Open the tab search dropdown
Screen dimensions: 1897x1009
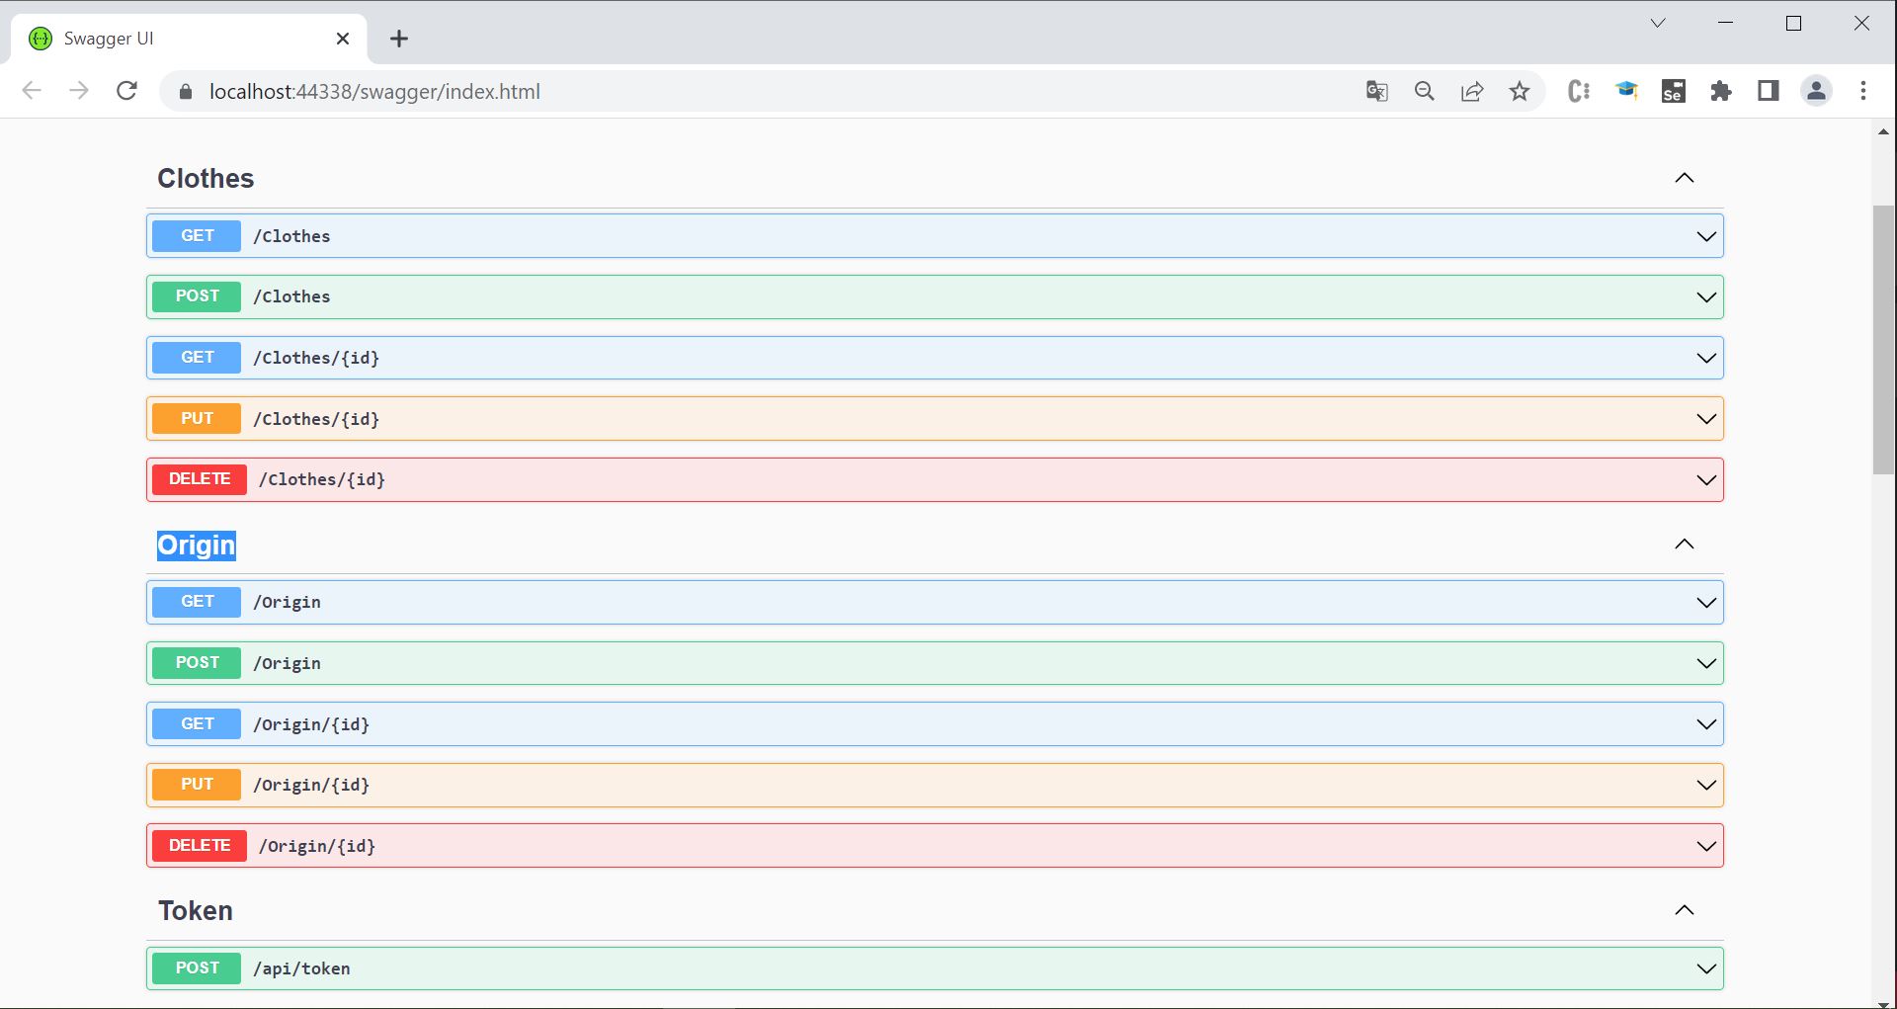point(1658,23)
